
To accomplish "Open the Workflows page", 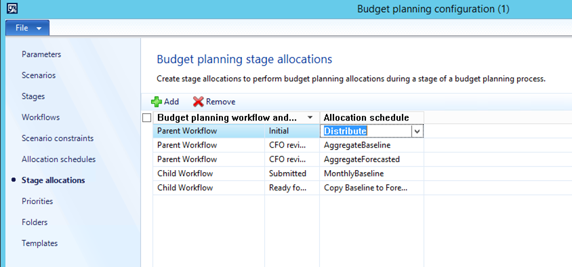I will coord(41,117).
